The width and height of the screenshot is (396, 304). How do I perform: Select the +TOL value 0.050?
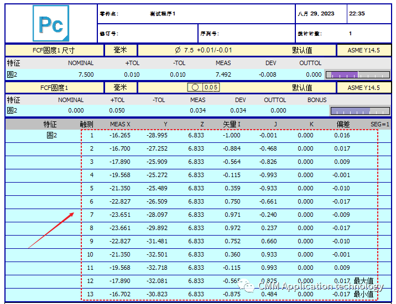click(x=117, y=110)
